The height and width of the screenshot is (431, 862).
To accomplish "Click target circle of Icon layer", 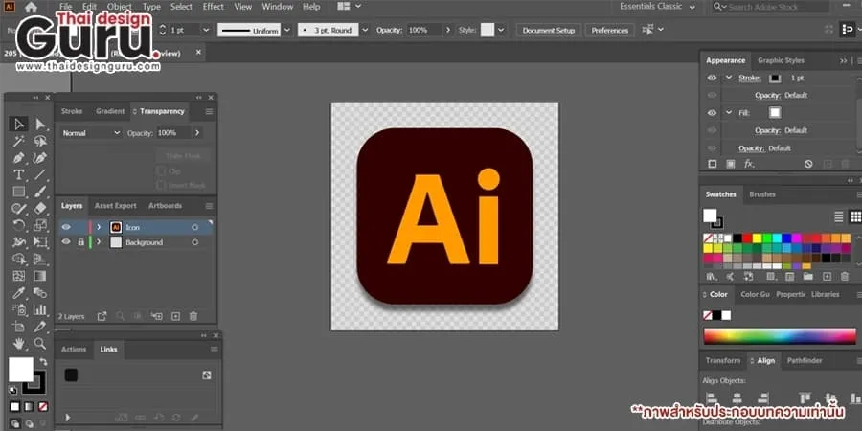I will [194, 227].
